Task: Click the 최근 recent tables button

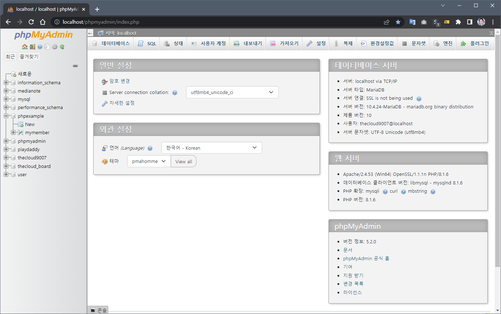Action: 10,57
